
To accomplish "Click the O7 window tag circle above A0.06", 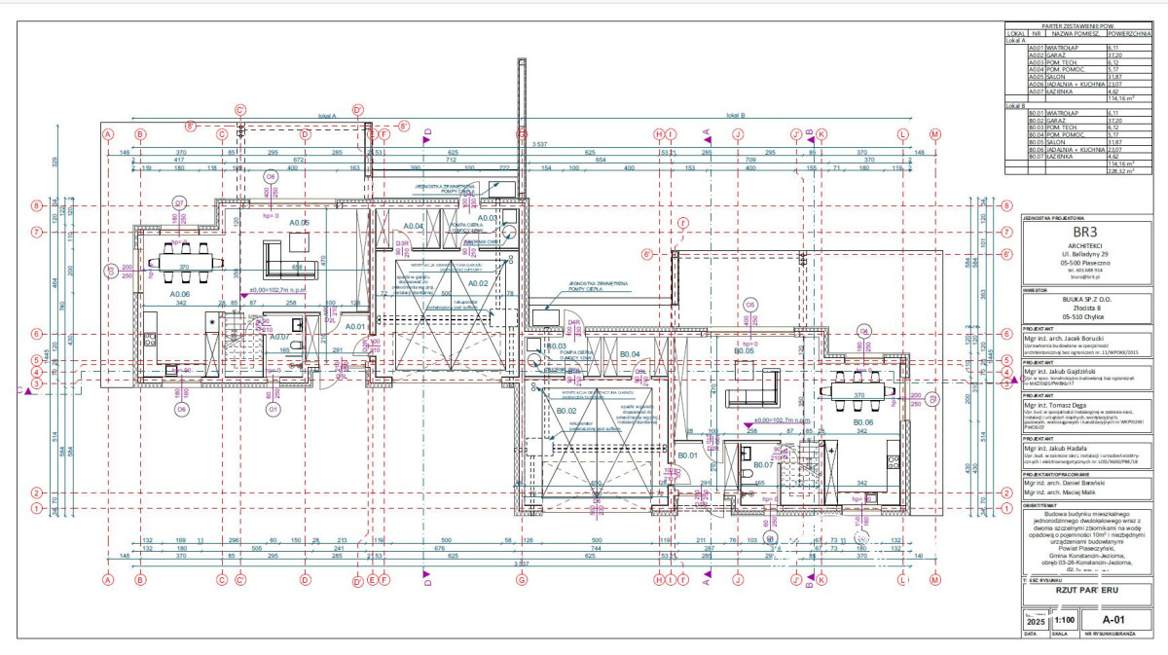I will 179,202.
